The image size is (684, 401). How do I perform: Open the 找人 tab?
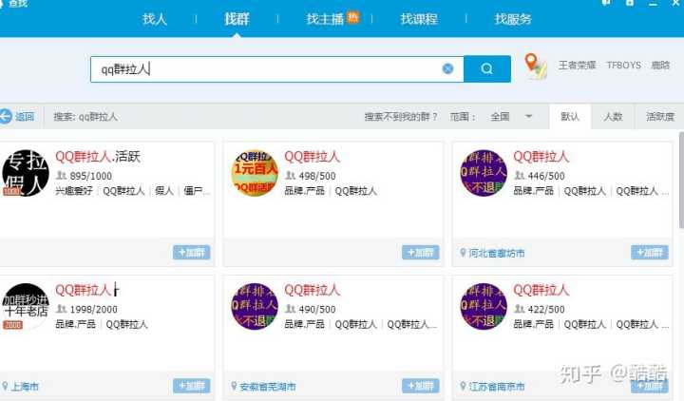(155, 19)
